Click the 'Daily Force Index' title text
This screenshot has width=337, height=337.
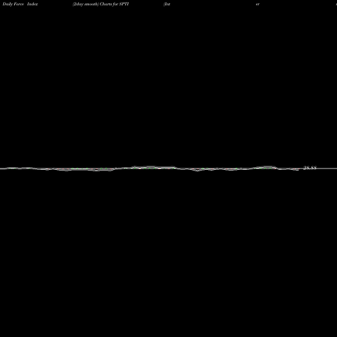(x=20, y=4)
